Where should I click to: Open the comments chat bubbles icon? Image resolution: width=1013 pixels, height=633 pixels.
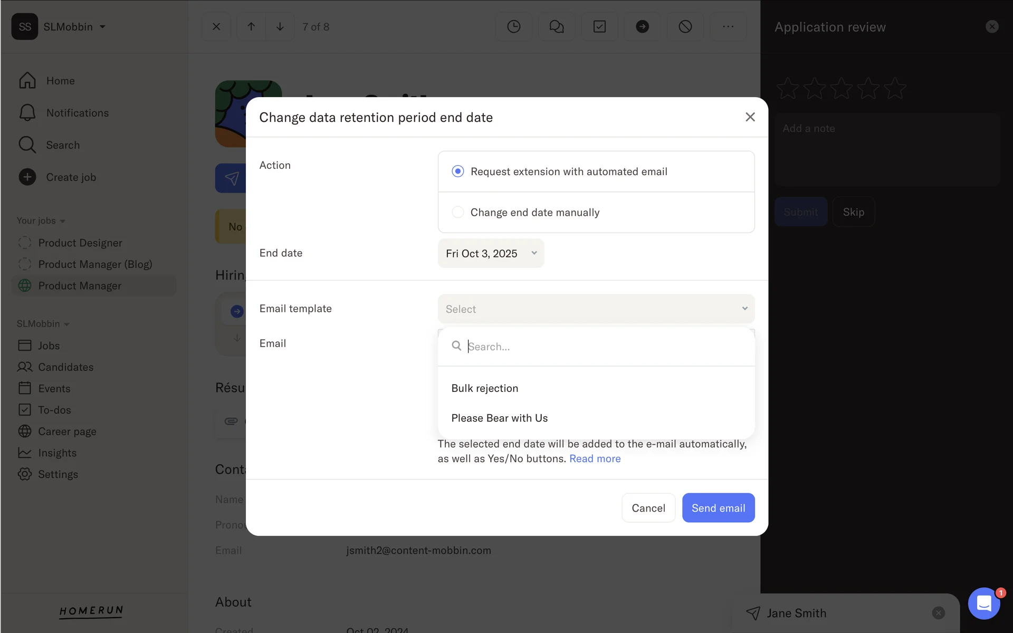(556, 26)
